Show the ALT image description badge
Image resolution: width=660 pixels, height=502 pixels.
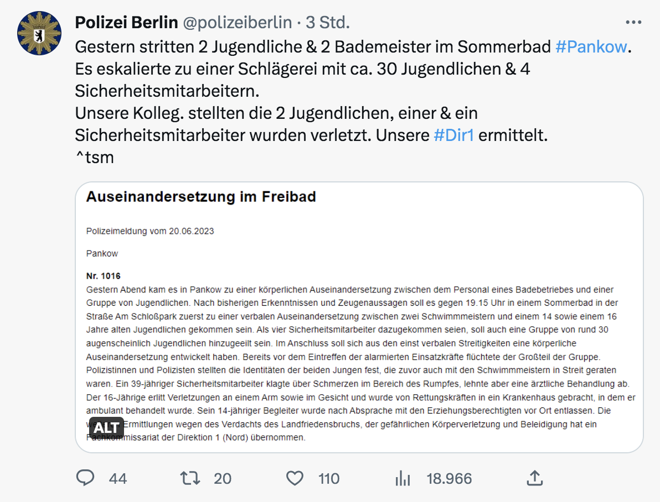[x=106, y=428]
